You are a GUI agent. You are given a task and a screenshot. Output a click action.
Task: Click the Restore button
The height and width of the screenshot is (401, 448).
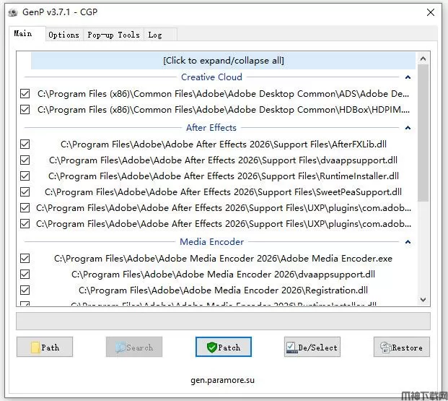pyautogui.click(x=401, y=347)
